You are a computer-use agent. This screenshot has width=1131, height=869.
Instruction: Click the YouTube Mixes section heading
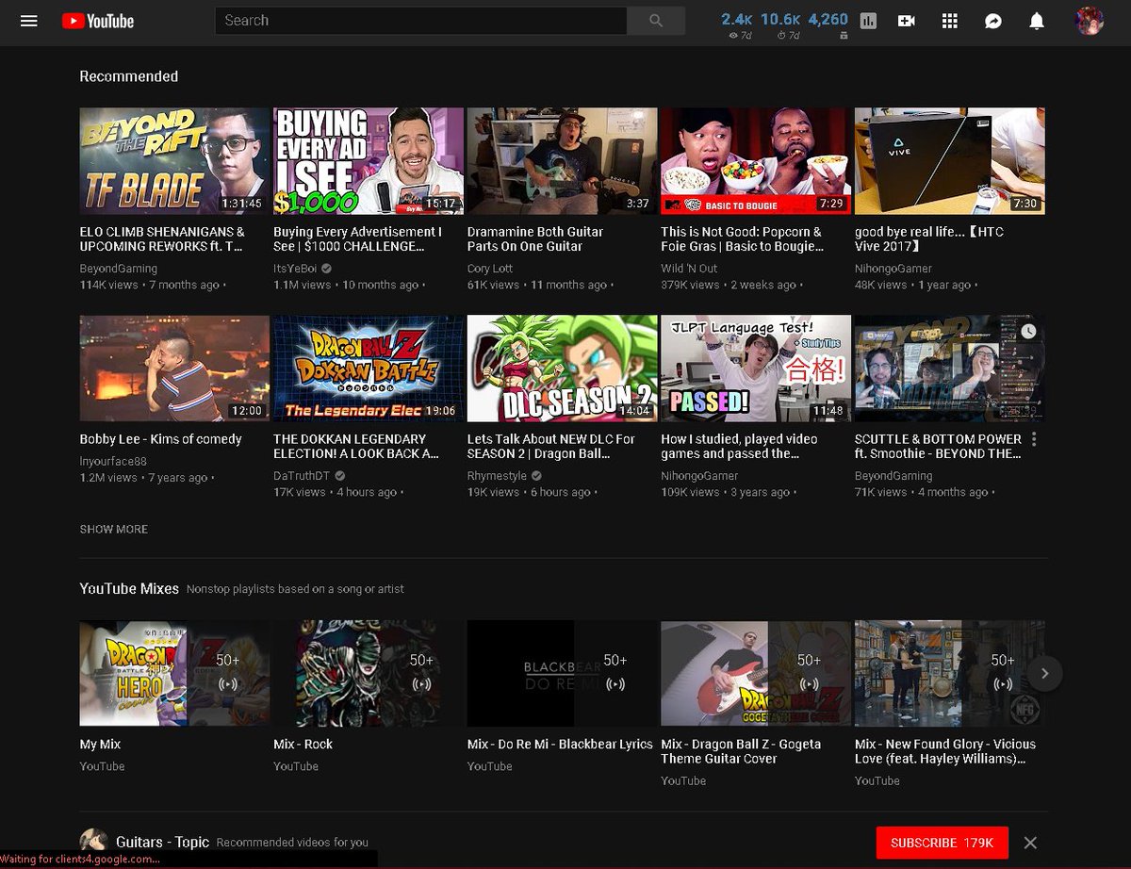pyautogui.click(x=129, y=588)
